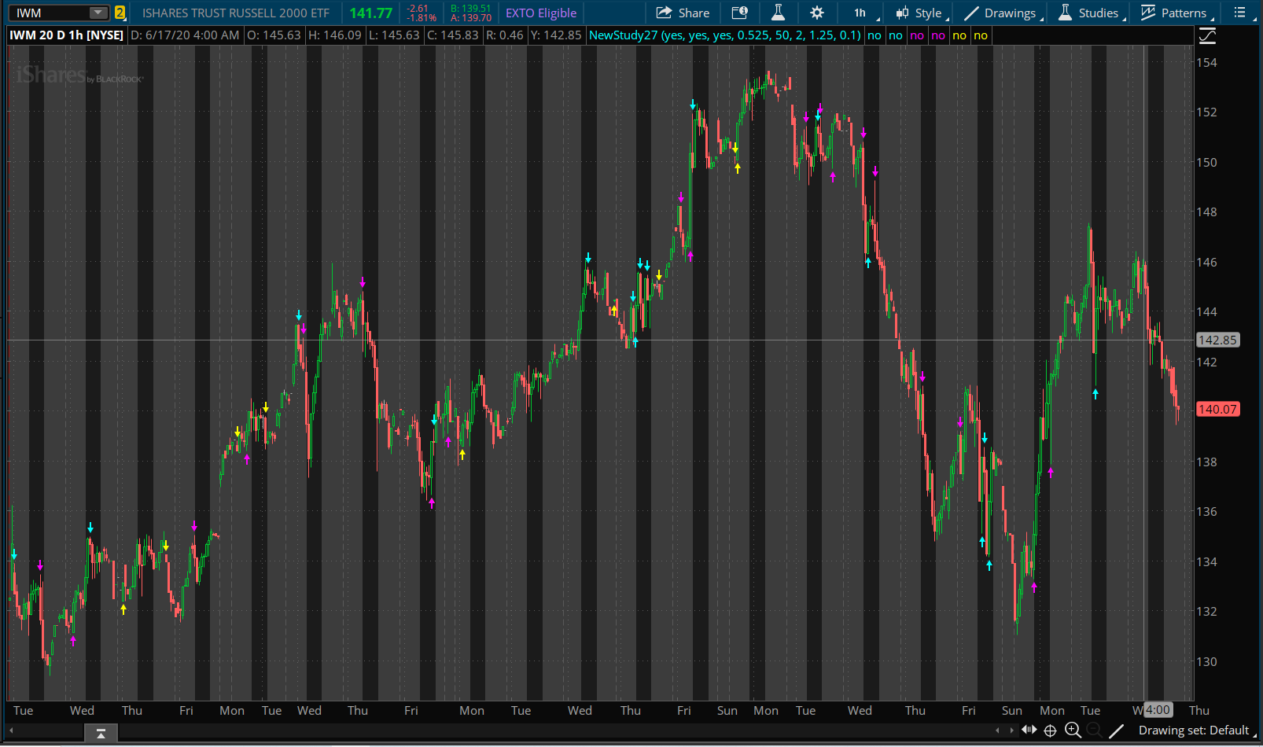Click the H: 146.09 high value

pos(335,35)
